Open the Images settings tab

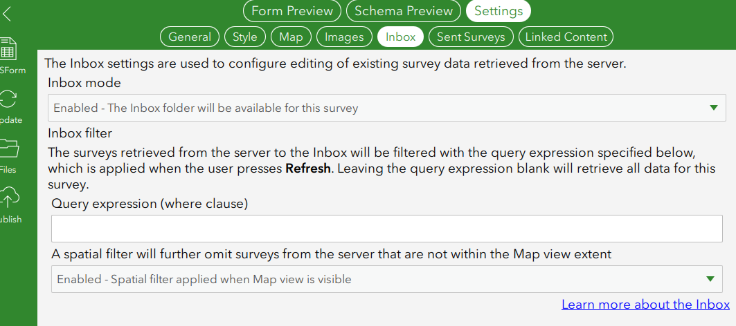(x=344, y=37)
